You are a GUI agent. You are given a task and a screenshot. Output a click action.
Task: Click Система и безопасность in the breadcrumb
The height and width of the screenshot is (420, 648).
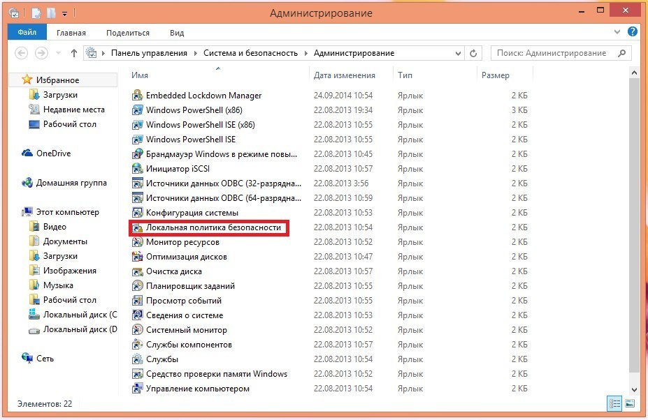(250, 53)
